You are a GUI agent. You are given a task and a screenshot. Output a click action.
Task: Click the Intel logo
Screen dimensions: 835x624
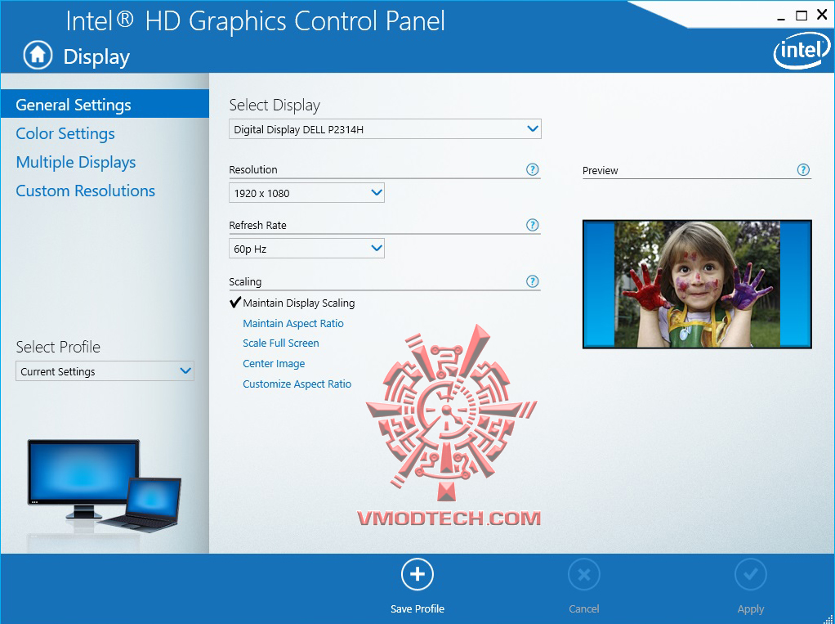[x=802, y=51]
